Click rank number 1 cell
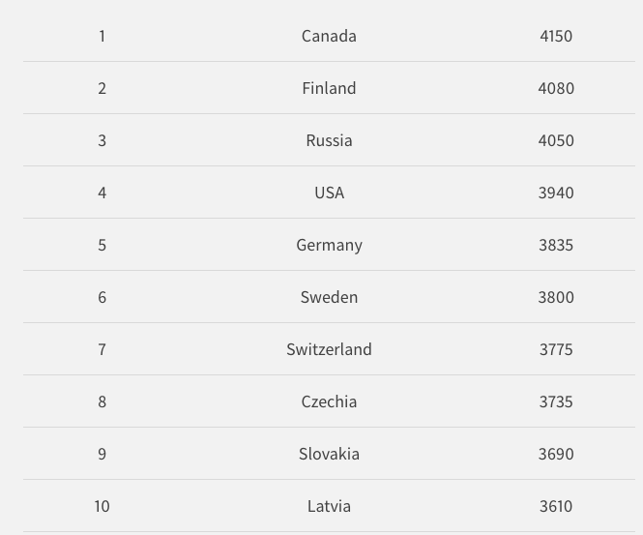 click(102, 36)
